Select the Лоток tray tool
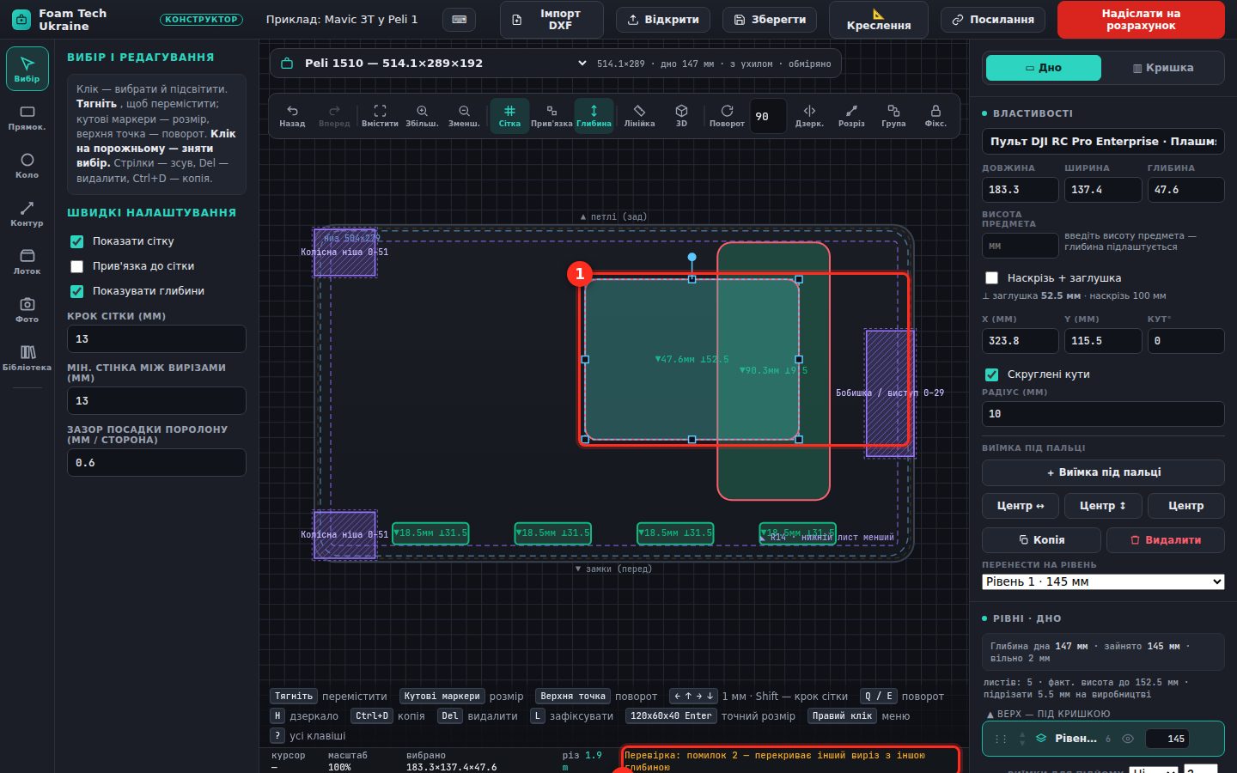 tap(27, 262)
